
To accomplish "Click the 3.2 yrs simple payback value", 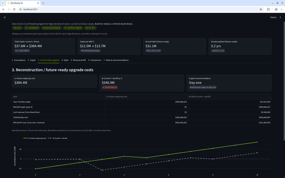I will [216, 46].
